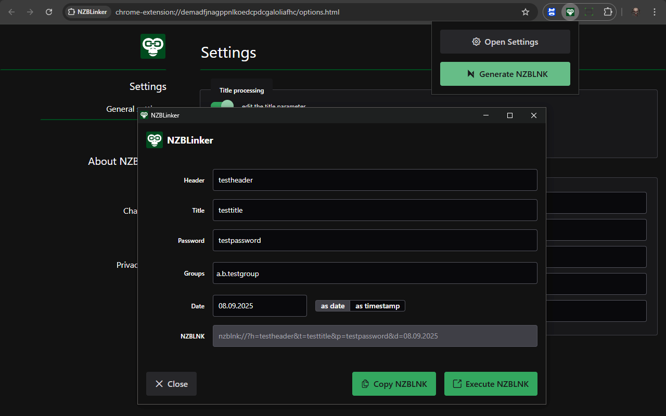Screen dimensions: 666x416
Task: Click into the Header input field
Action: click(375, 180)
